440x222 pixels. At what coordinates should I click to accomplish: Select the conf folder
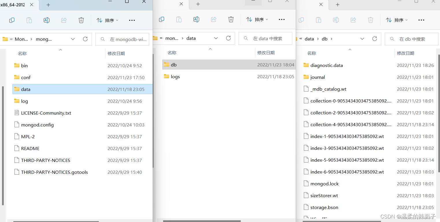(82, 77)
